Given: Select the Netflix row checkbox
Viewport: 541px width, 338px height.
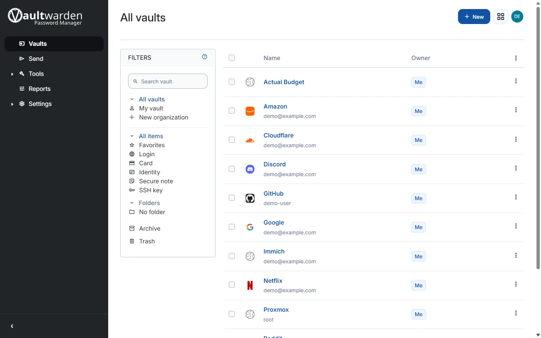Looking at the screenshot, I should tap(232, 285).
